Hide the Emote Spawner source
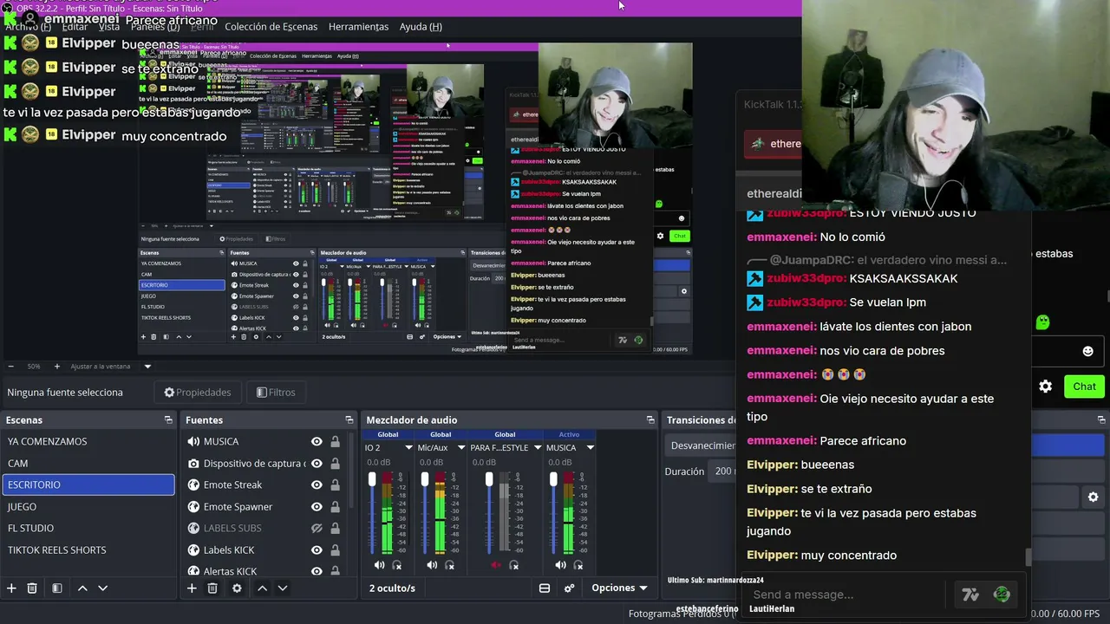Image resolution: width=1110 pixels, height=624 pixels. point(317,507)
